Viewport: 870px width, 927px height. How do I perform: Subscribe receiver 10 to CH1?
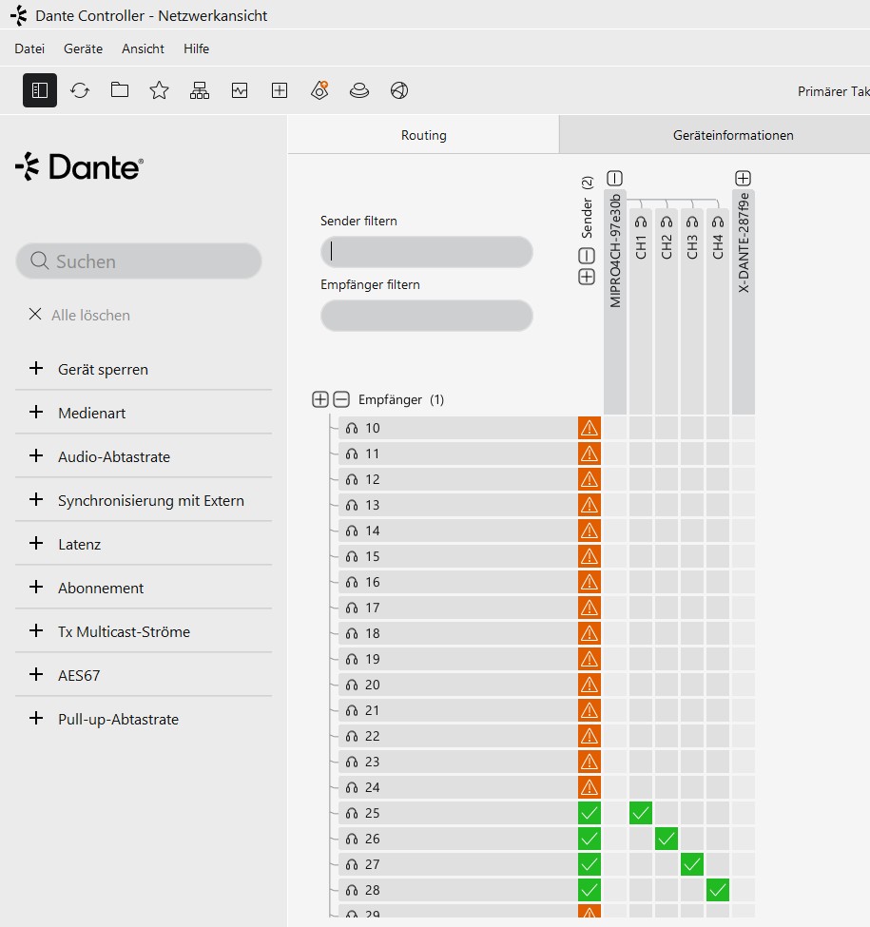(x=641, y=428)
